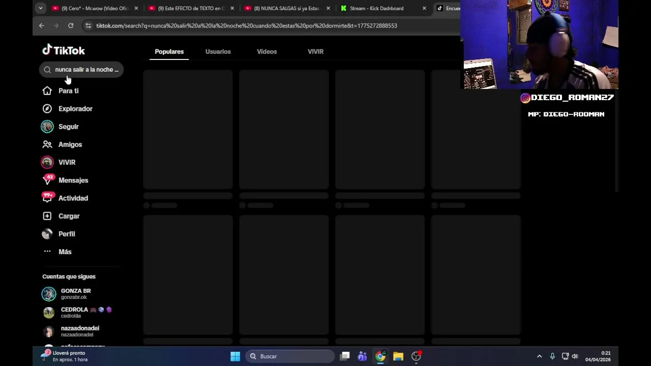This screenshot has height=366, width=651.
Task: Click the first loading video placeholder
Action: pos(188,129)
